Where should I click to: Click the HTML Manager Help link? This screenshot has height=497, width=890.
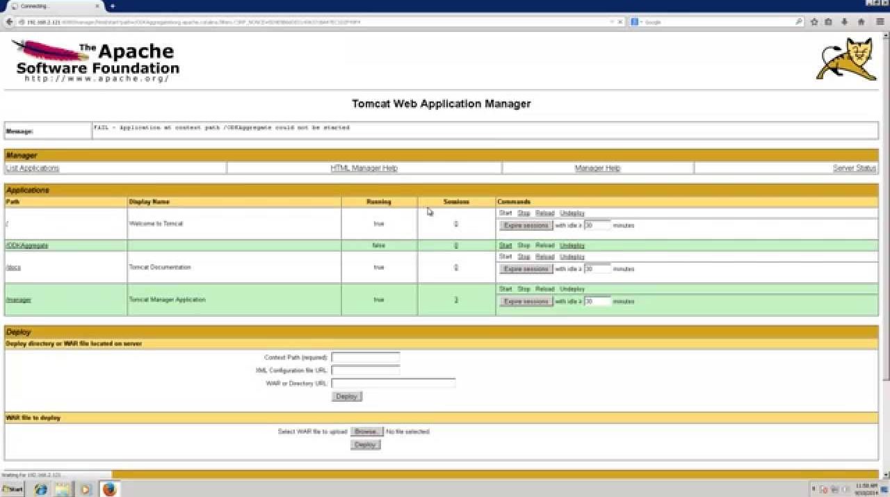click(x=364, y=168)
